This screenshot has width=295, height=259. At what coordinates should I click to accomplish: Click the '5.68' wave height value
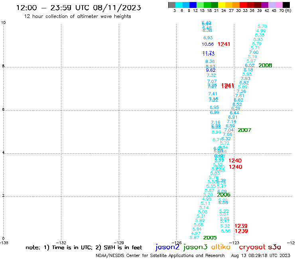[x=199, y=225]
